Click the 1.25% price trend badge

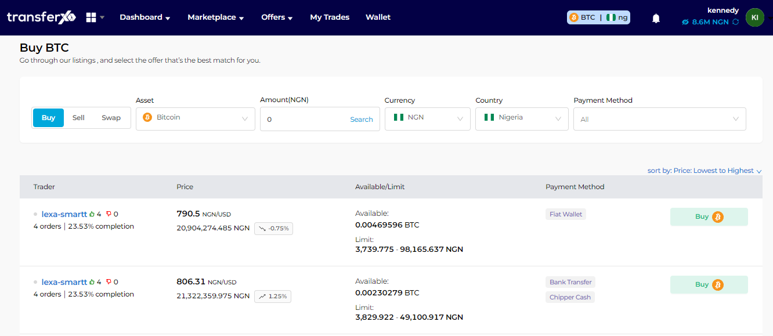point(274,297)
